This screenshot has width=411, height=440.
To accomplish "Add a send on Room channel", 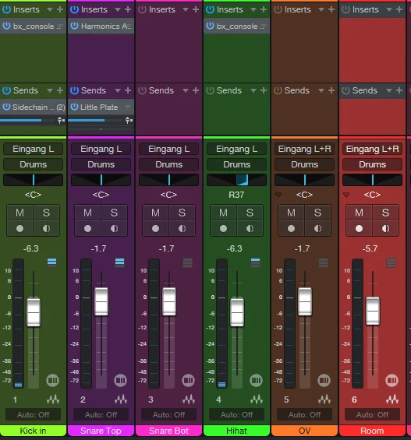I will point(399,90).
